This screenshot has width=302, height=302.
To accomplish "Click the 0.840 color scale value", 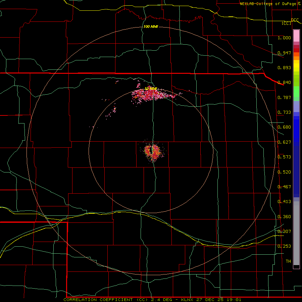I will point(284,83).
